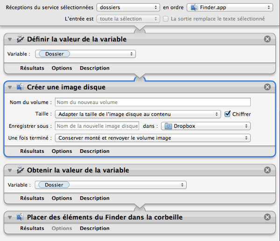Collapse the Créer une image disque action

[x=10, y=87]
